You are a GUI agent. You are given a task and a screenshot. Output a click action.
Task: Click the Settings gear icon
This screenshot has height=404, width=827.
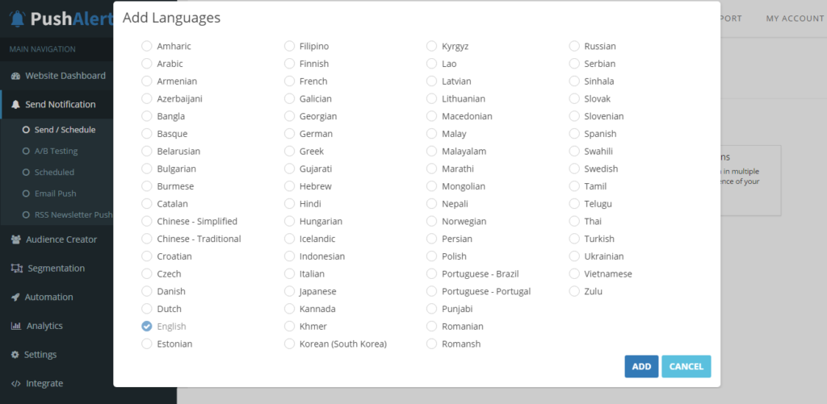click(15, 355)
